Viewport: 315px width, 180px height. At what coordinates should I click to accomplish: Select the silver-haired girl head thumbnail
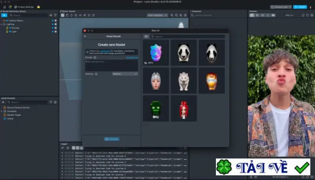click(x=156, y=80)
